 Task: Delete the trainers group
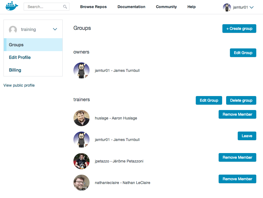pyautogui.click(x=241, y=100)
